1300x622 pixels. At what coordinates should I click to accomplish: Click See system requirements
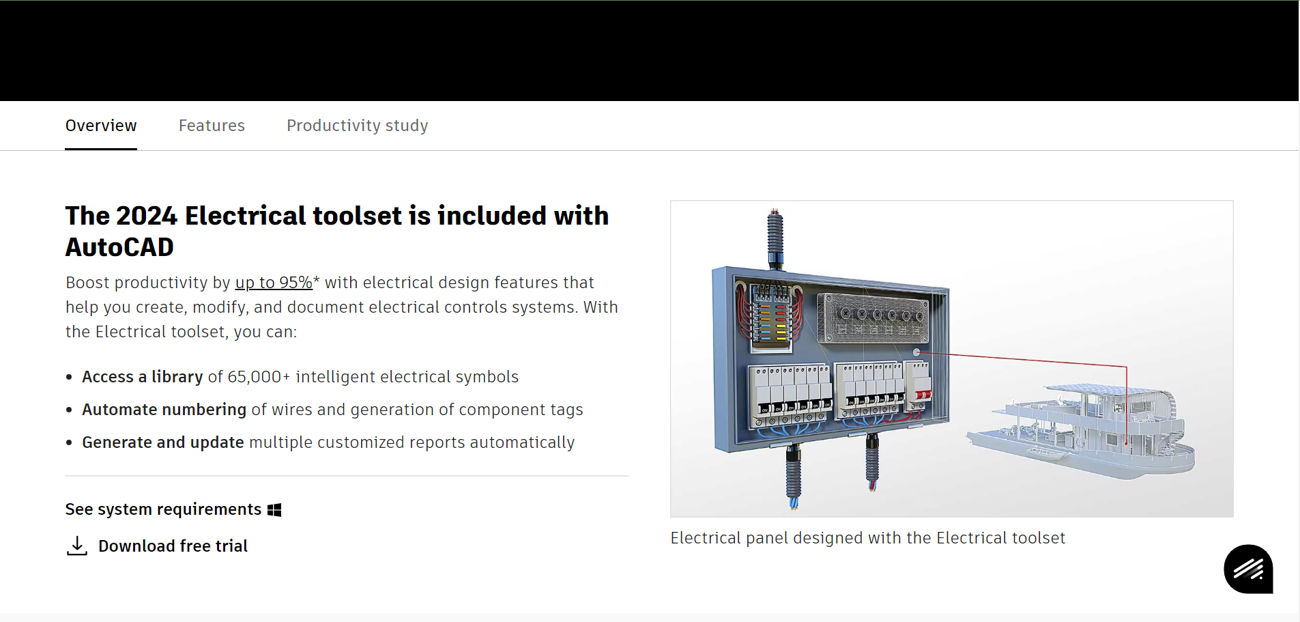click(163, 509)
